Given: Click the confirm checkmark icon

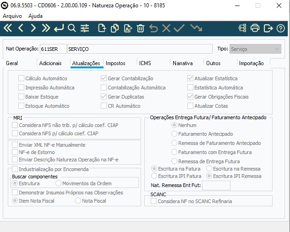Looking at the screenshot, I should [x=179, y=28].
